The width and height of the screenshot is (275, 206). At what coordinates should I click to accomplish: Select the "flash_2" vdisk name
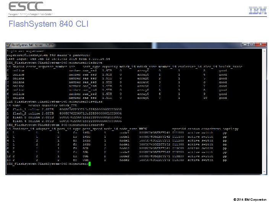point(19,113)
